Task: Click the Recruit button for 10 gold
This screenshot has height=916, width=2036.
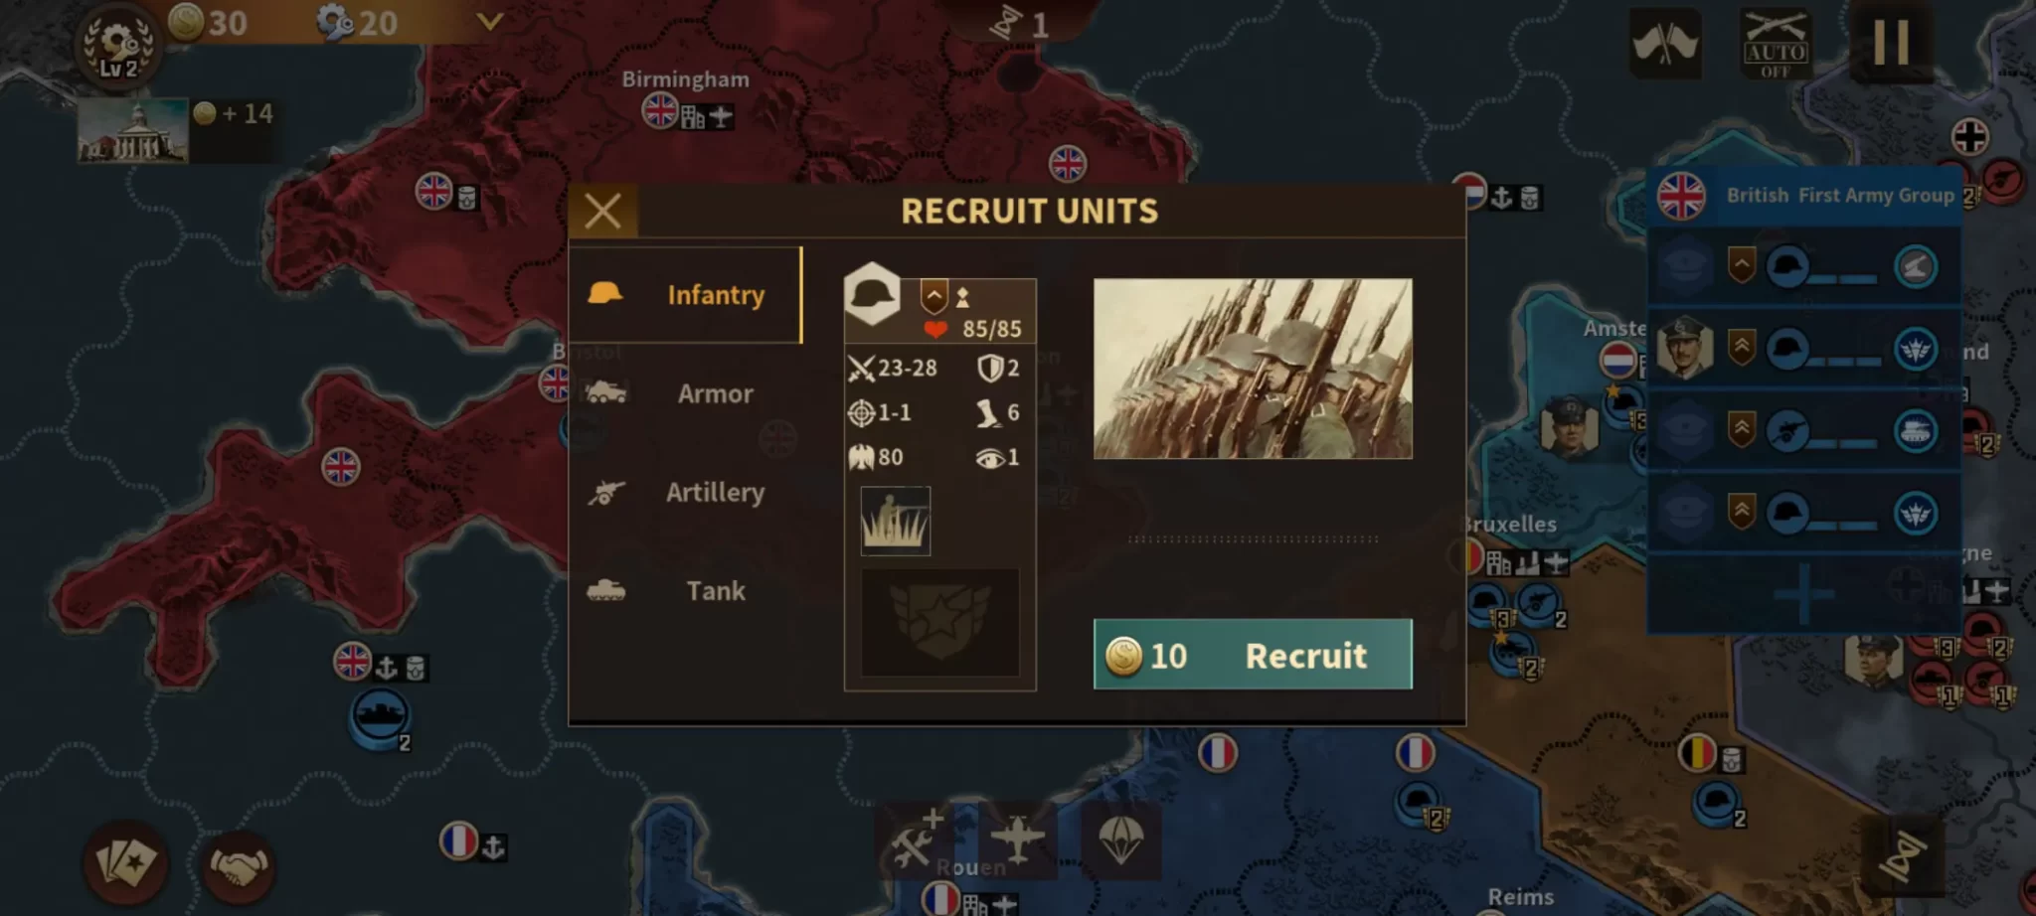Action: pos(1253,655)
